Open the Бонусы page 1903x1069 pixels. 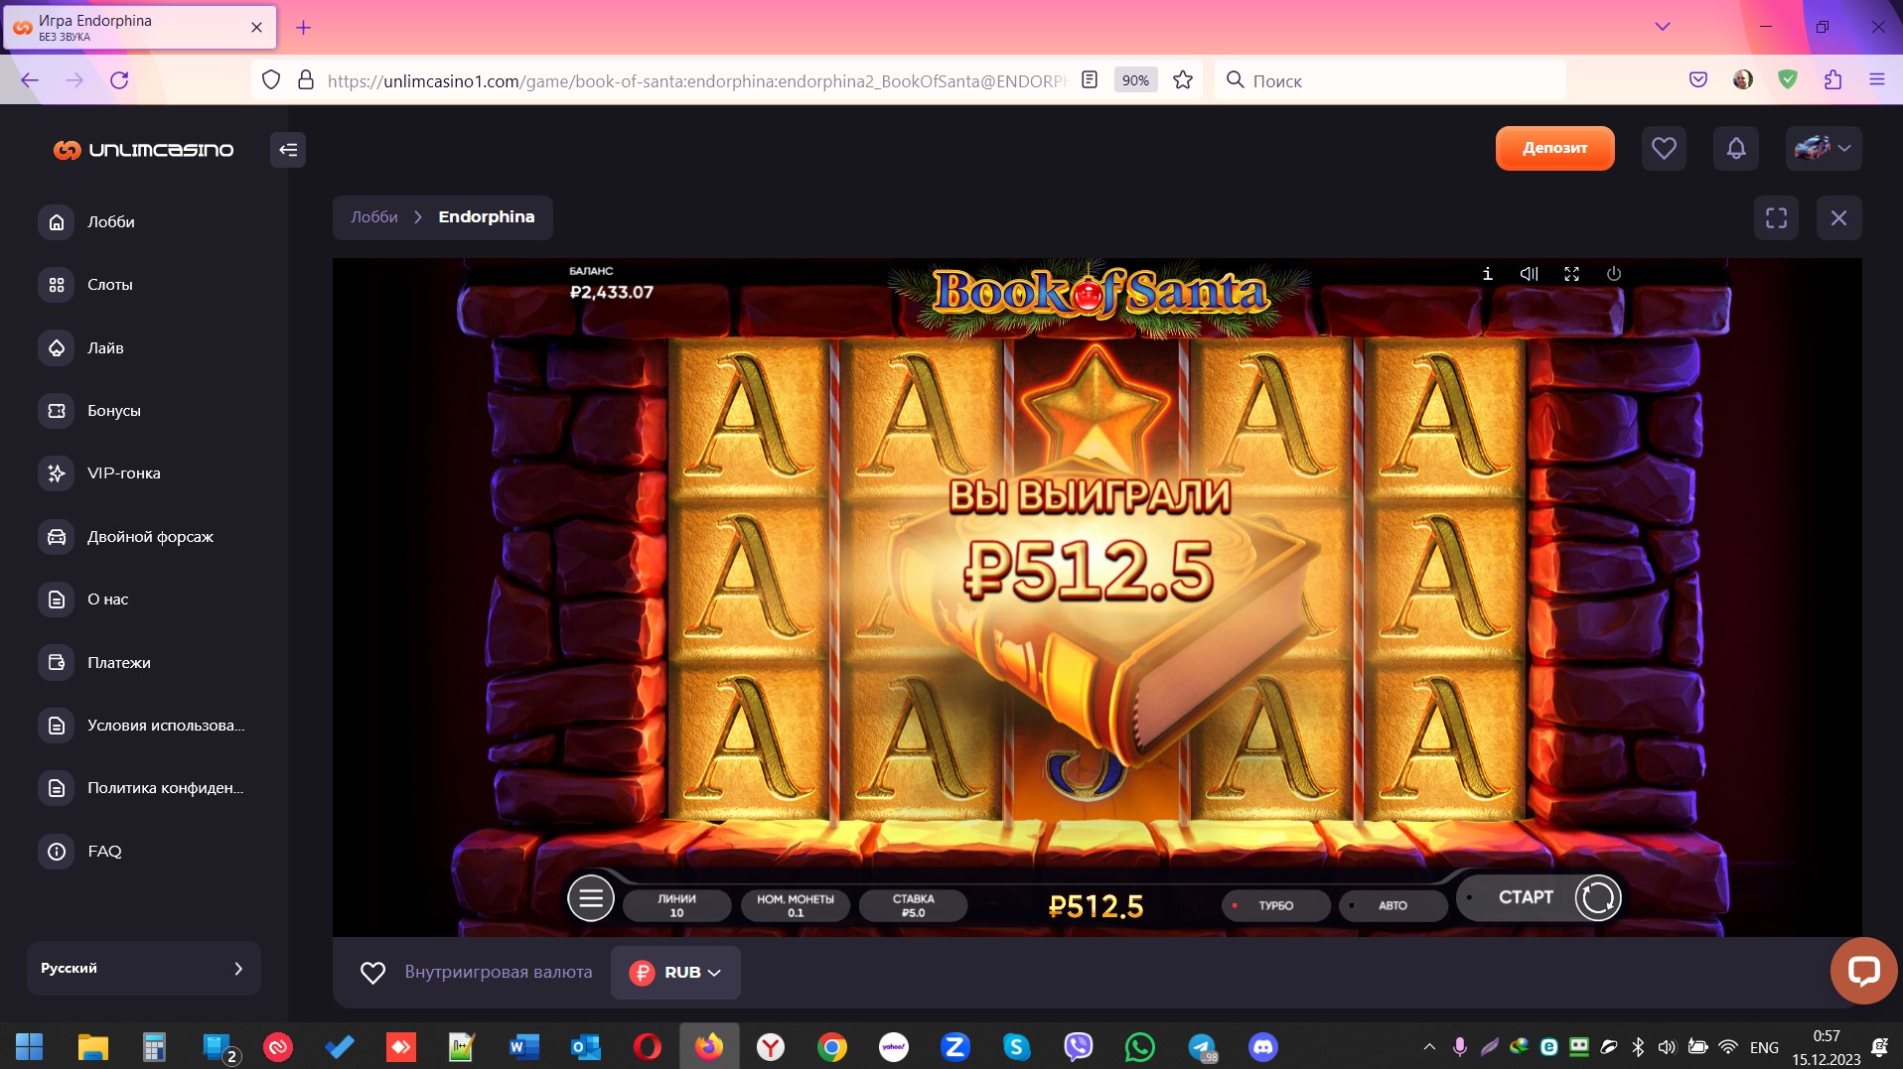(89, 411)
